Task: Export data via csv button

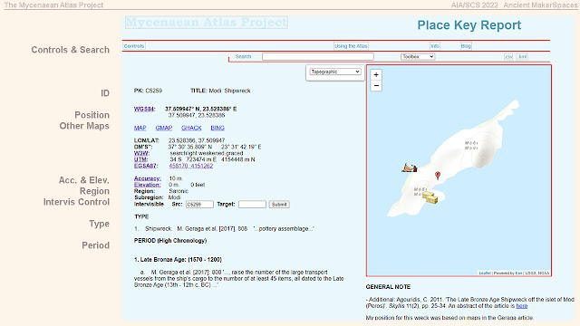Action: (x=508, y=56)
